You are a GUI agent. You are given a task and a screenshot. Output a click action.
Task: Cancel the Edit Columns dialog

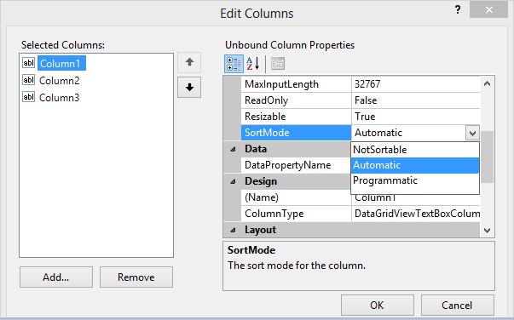coord(457,305)
